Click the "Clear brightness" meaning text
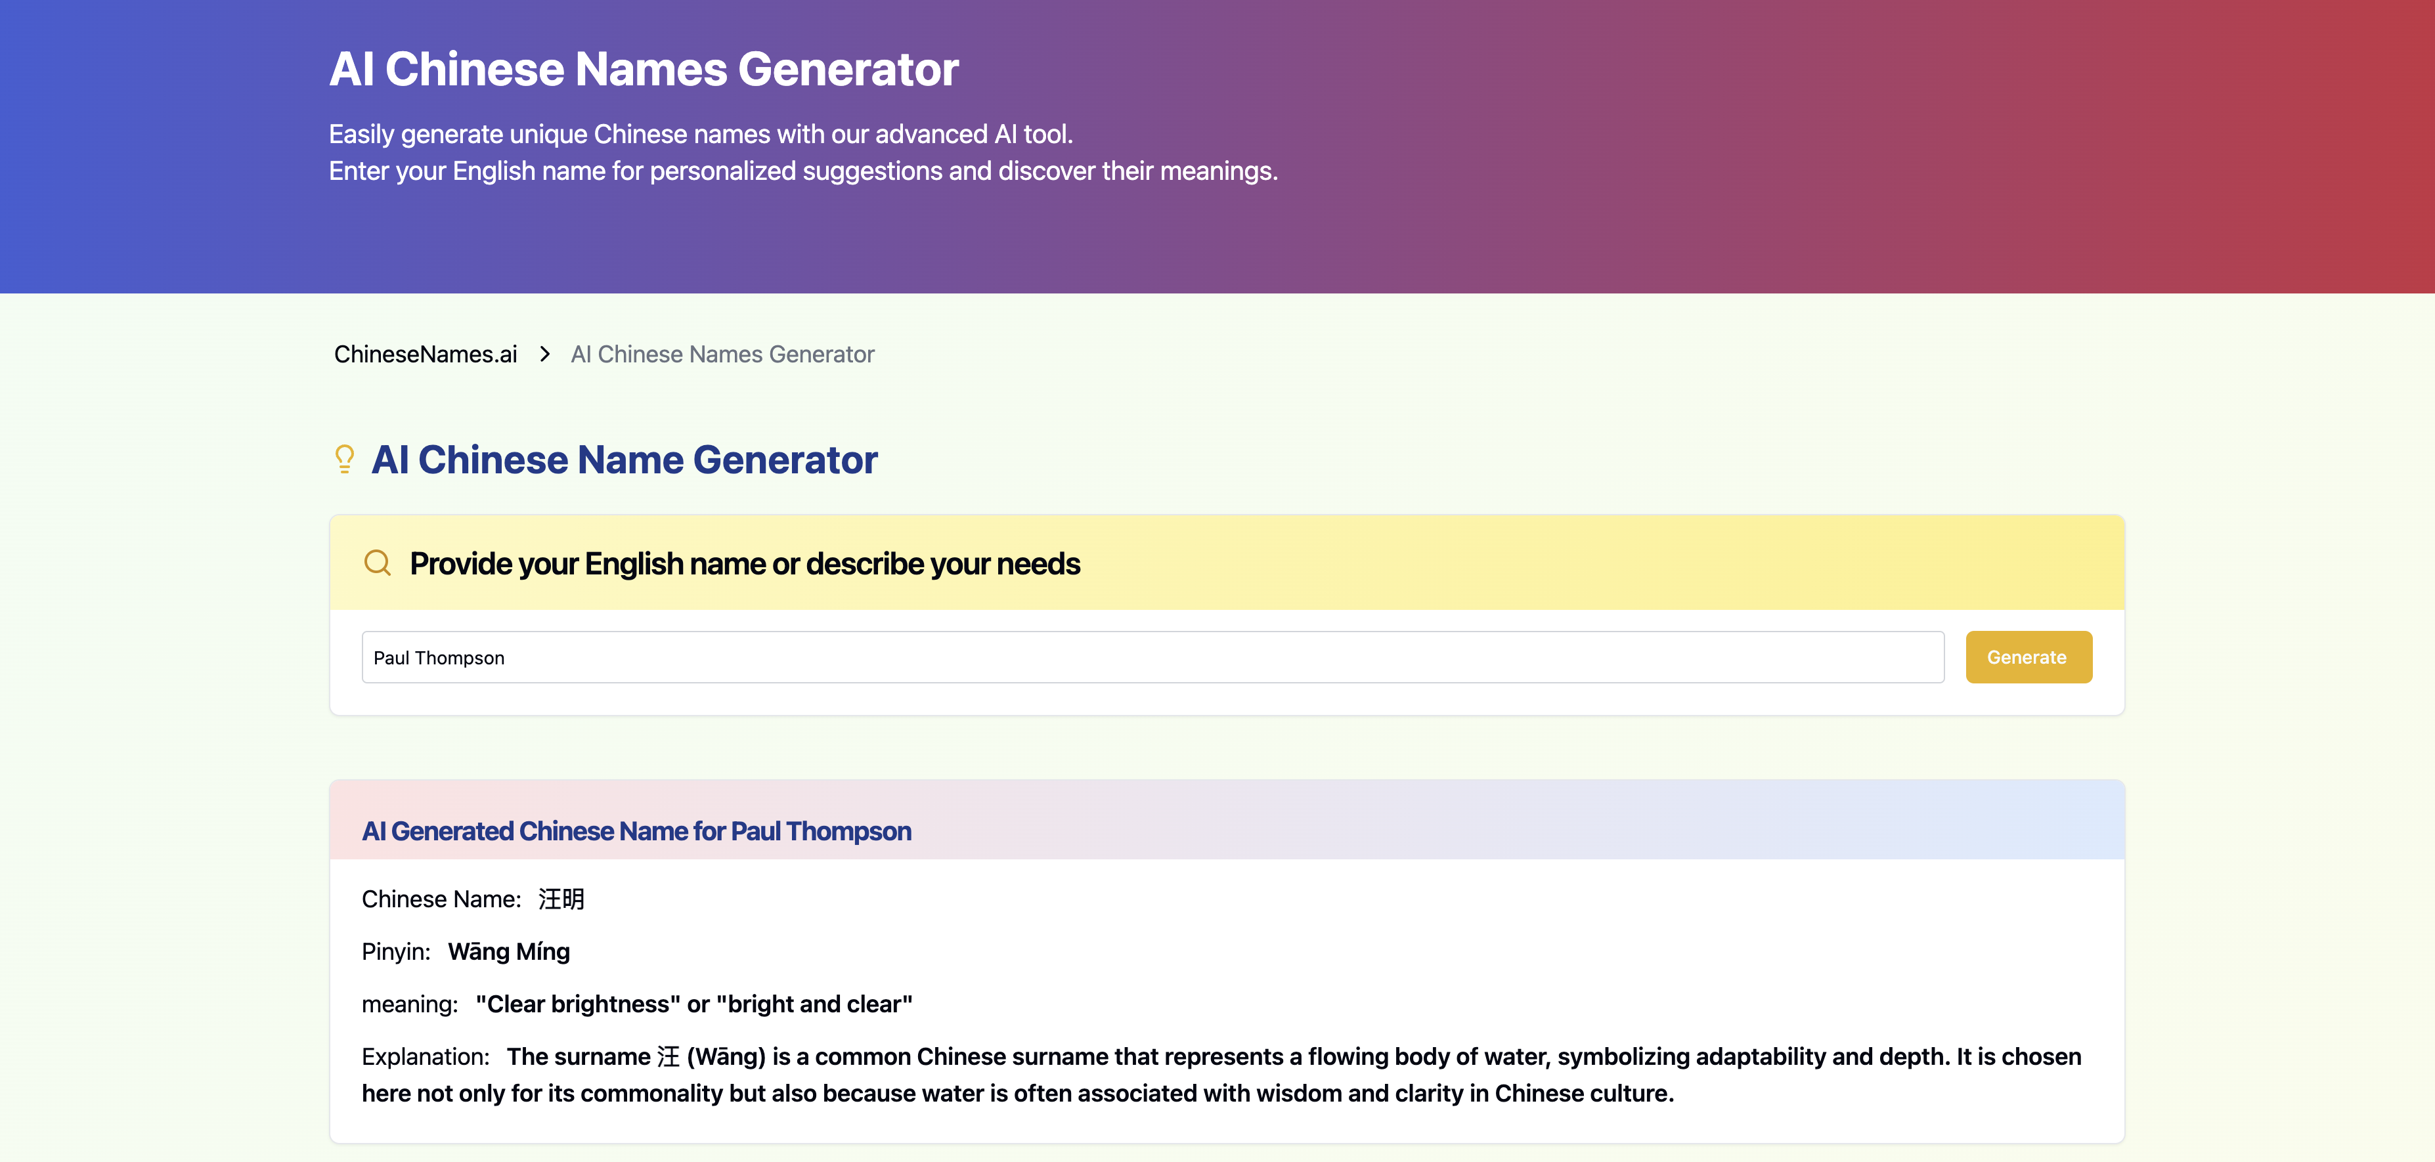 pos(694,1004)
